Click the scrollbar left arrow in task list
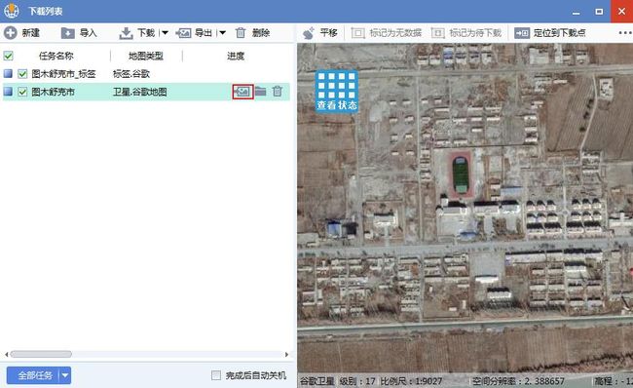Image resolution: width=633 pixels, height=388 pixels. [x=6, y=355]
